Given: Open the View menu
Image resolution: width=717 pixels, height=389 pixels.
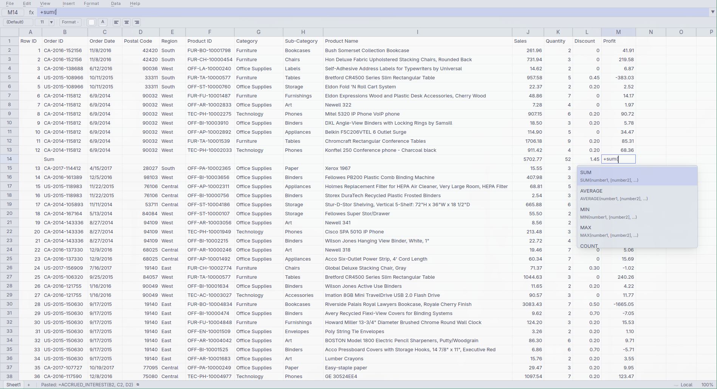Looking at the screenshot, I should [x=45, y=3].
